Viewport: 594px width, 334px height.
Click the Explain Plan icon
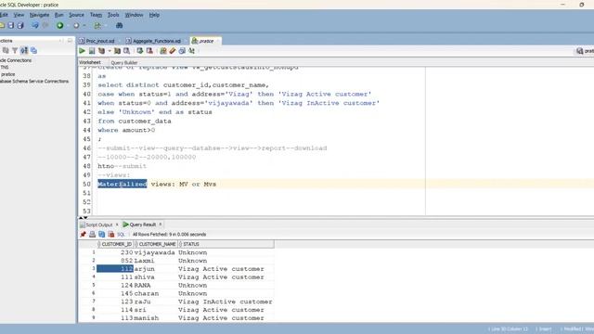[101, 51]
